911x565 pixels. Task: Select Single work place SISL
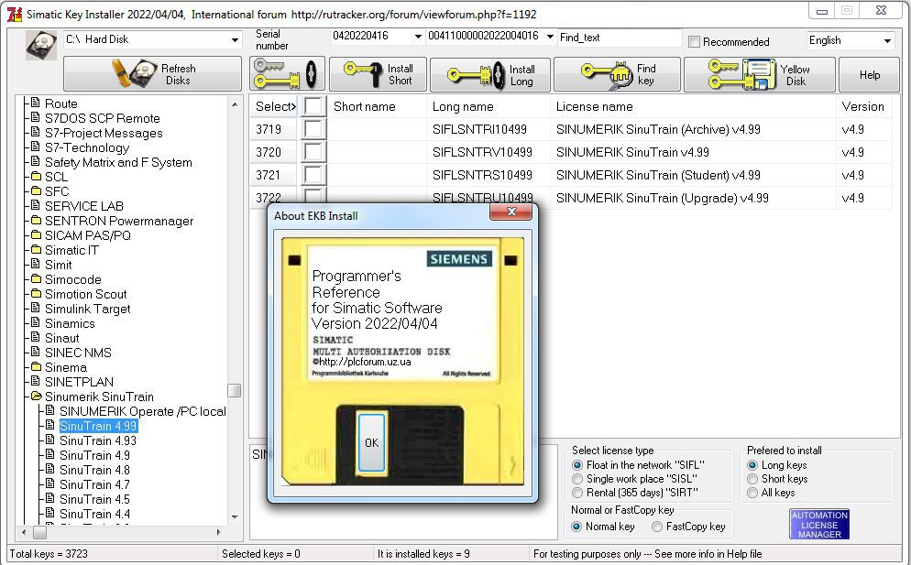point(577,479)
